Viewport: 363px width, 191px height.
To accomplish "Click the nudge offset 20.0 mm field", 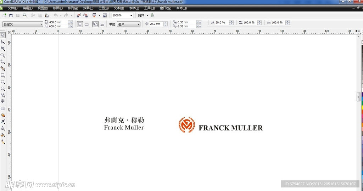I will click(x=156, y=24).
